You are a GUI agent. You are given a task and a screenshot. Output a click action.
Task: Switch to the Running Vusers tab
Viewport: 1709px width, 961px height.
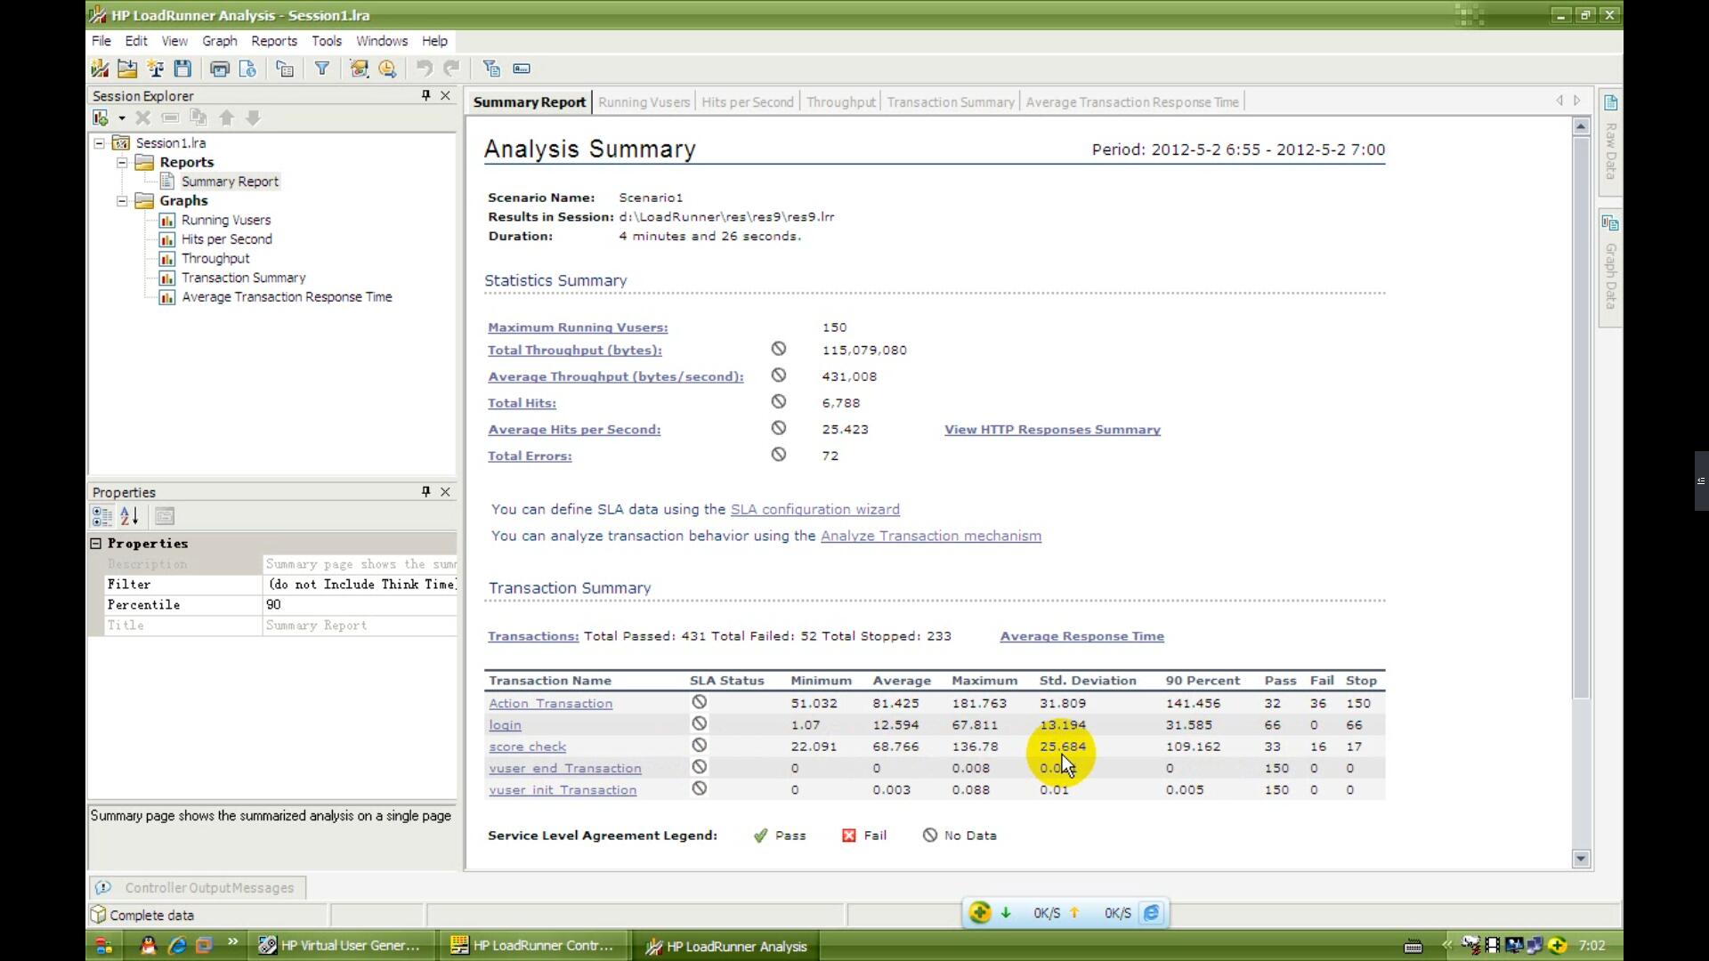644,102
